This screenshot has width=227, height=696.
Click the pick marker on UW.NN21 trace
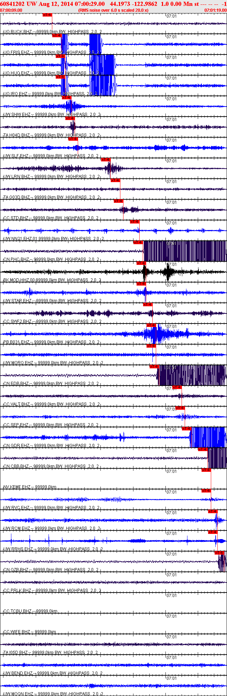click(x=134, y=222)
